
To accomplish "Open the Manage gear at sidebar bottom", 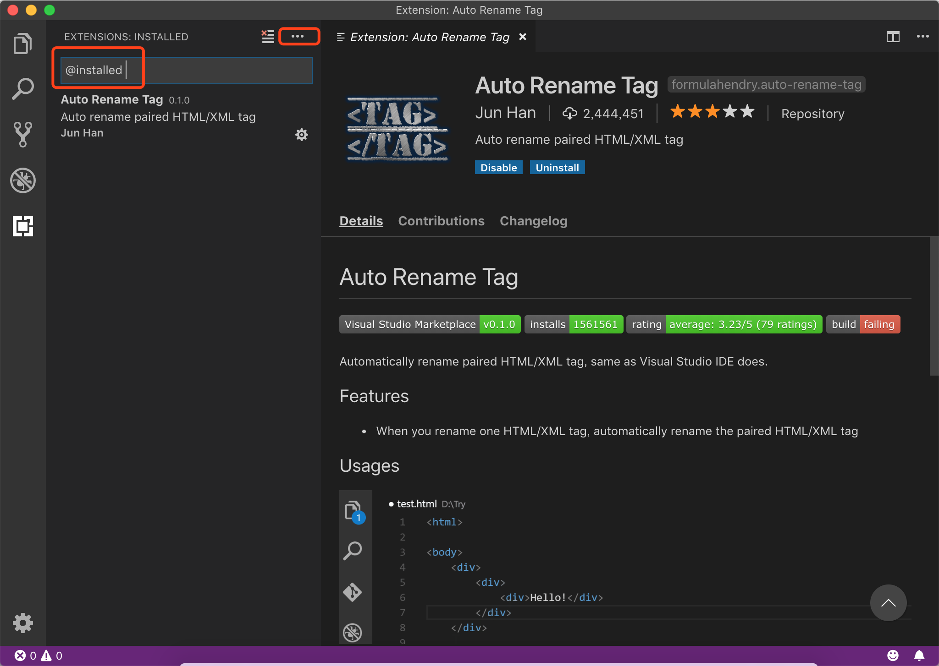I will 22,623.
